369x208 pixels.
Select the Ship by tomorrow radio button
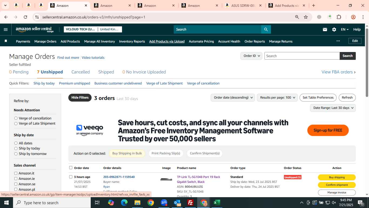(16, 154)
